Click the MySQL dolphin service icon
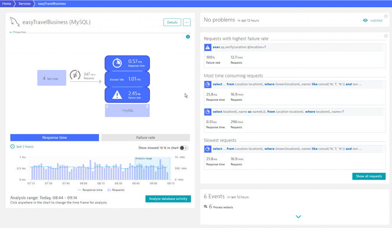This screenshot has height=228, width=392. click(x=15, y=22)
